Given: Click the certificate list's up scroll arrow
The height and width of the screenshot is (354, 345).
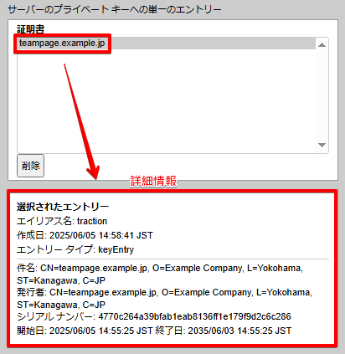Looking at the screenshot, I should pyautogui.click(x=322, y=44).
